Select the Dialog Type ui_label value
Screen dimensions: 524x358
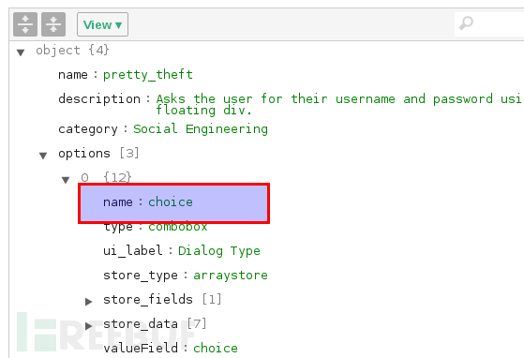[219, 251]
